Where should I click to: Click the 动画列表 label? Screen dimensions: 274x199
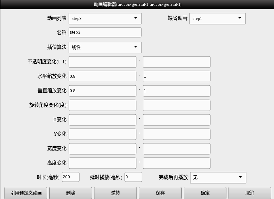coord(57,18)
